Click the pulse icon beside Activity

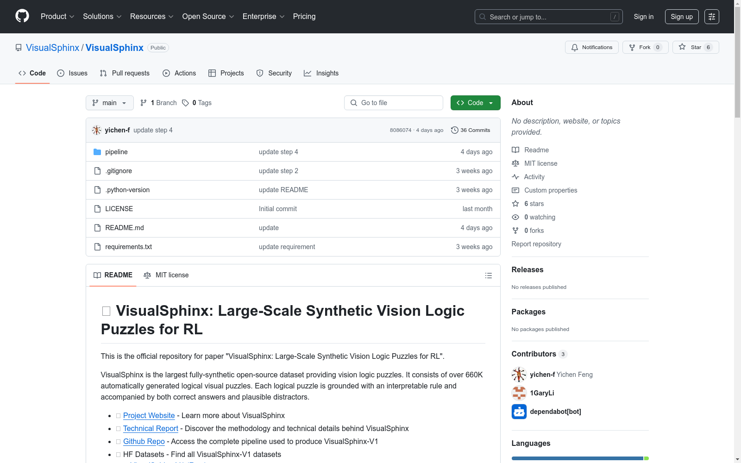click(515, 177)
